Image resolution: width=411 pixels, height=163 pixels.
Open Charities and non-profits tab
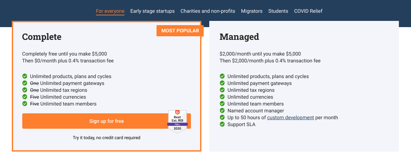tap(208, 11)
